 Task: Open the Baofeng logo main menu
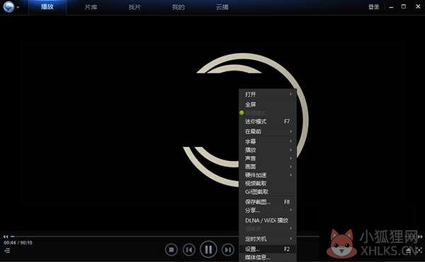click(11, 7)
